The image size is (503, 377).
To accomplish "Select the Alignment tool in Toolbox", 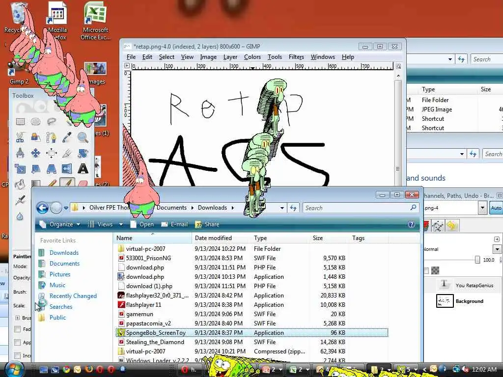I will click(x=51, y=153).
